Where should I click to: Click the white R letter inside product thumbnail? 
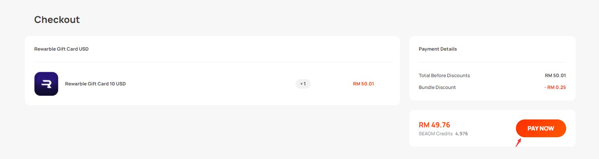coord(46,83)
